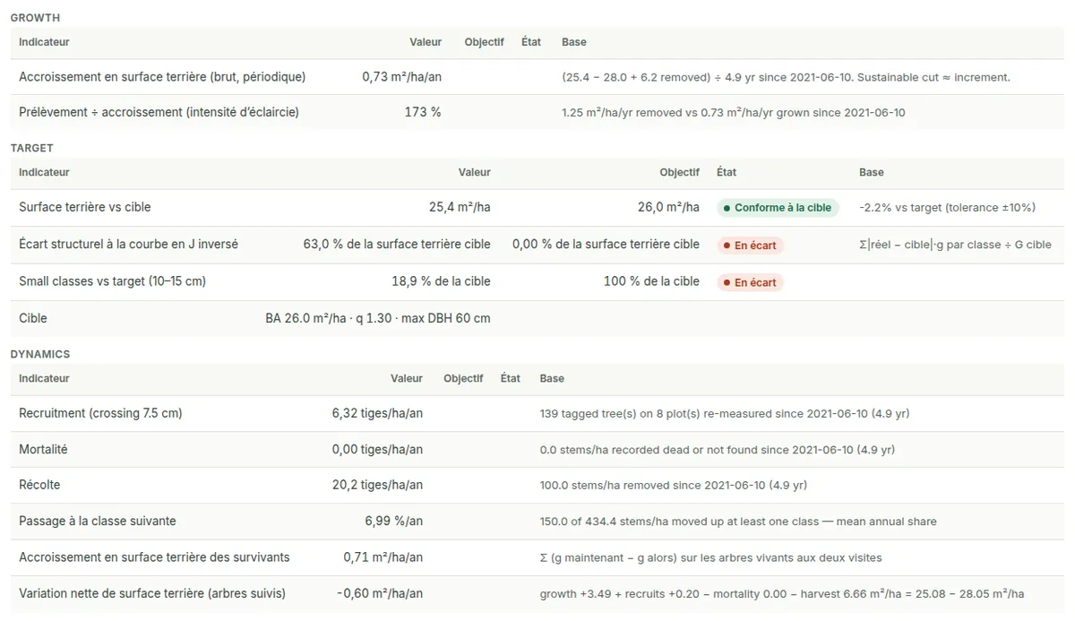
Task: Click the '63,0 % de la surface terrière cible' value
Action: (397, 244)
